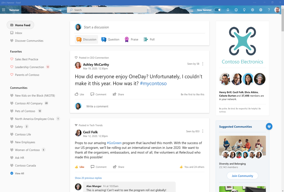Open Women of Contoso community
Screen dimensions: 284x192
click(27, 150)
